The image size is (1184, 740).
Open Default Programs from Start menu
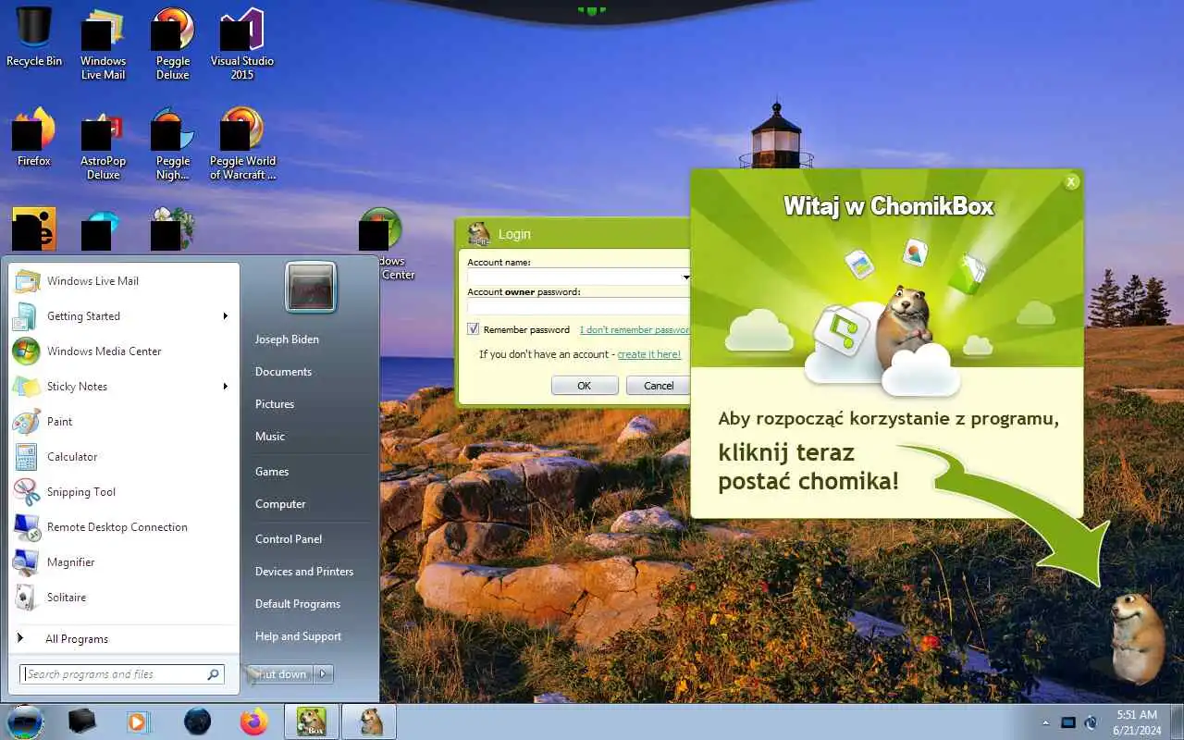[298, 604]
